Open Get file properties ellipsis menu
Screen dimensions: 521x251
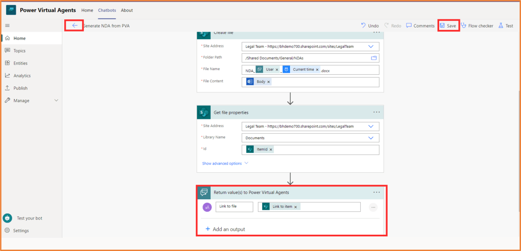click(x=377, y=112)
